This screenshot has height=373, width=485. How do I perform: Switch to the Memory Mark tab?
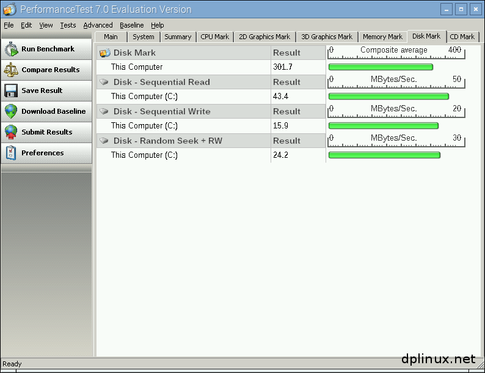382,37
